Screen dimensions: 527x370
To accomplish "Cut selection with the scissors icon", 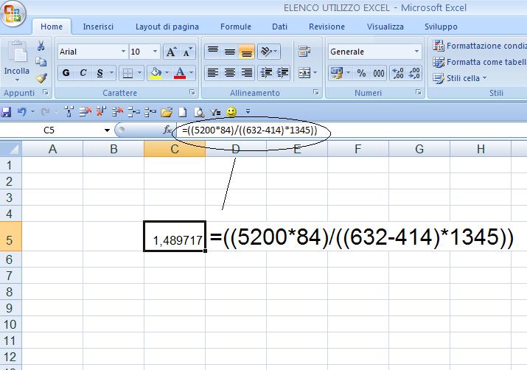I will tap(41, 46).
